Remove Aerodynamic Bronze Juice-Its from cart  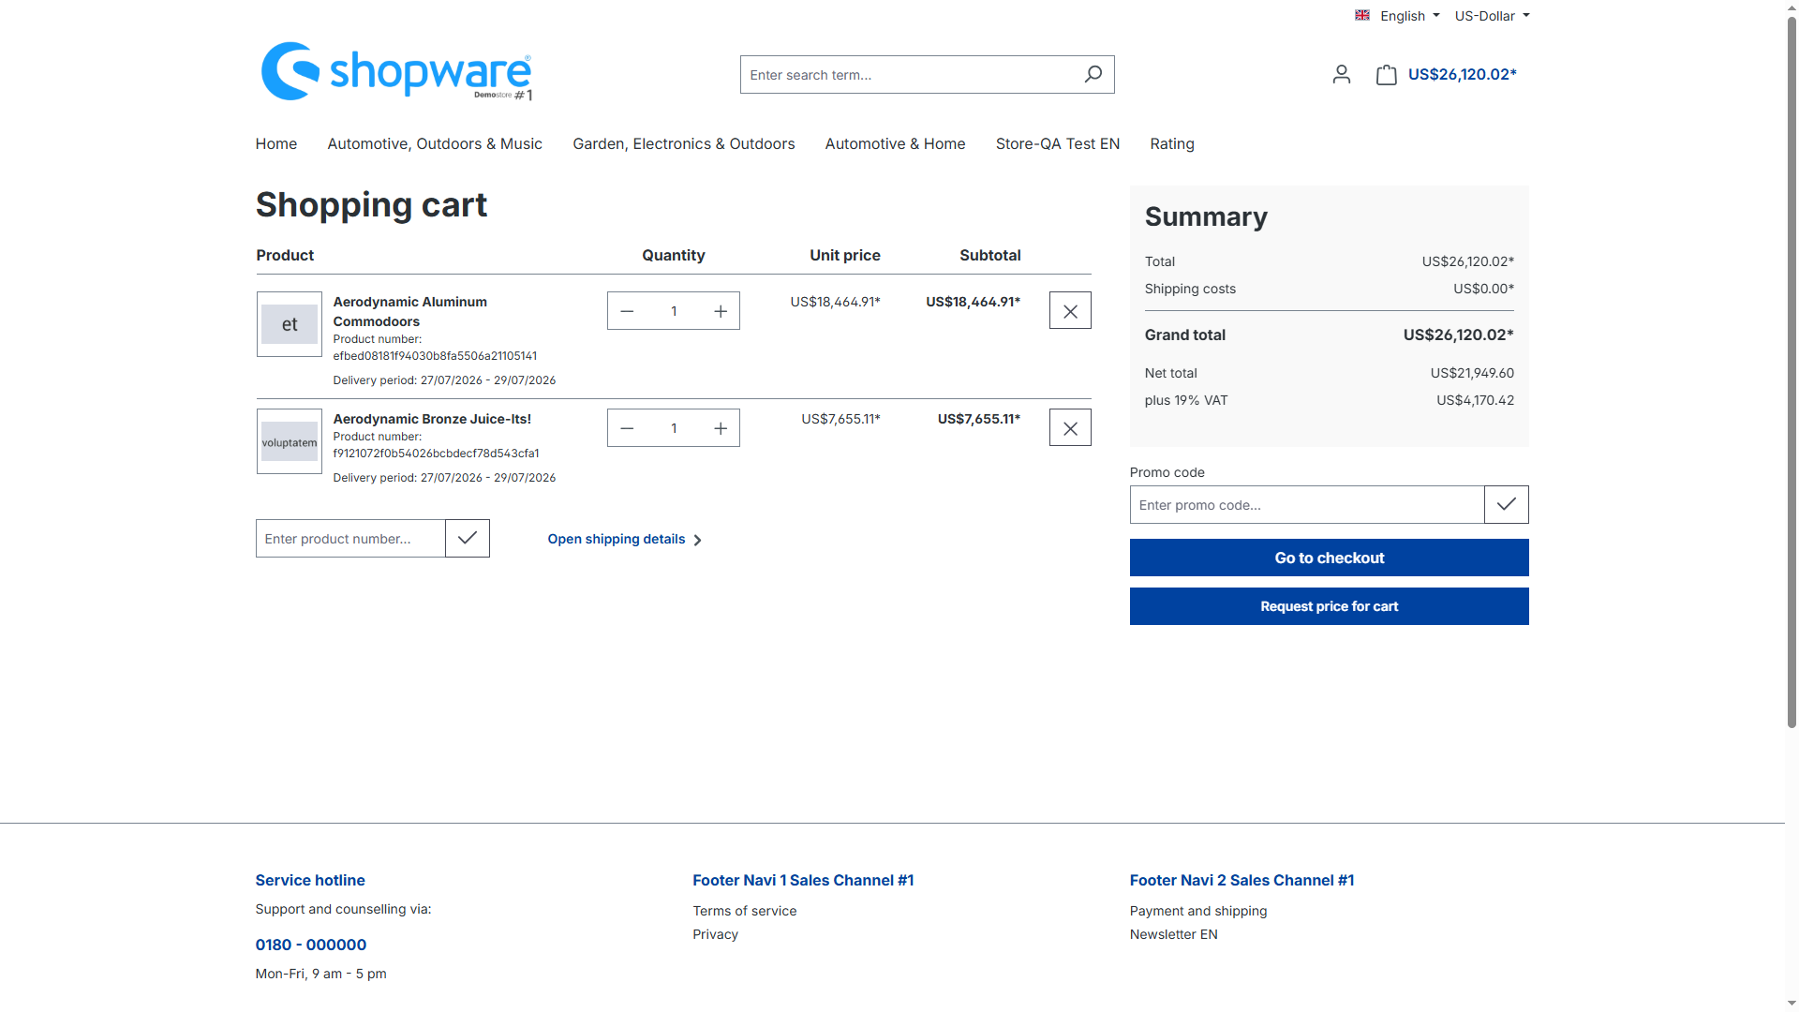click(1070, 428)
